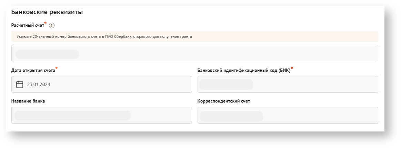The width and height of the screenshot is (401, 148).
Task: Click the Дата открытия счета label
Action: 33,71
